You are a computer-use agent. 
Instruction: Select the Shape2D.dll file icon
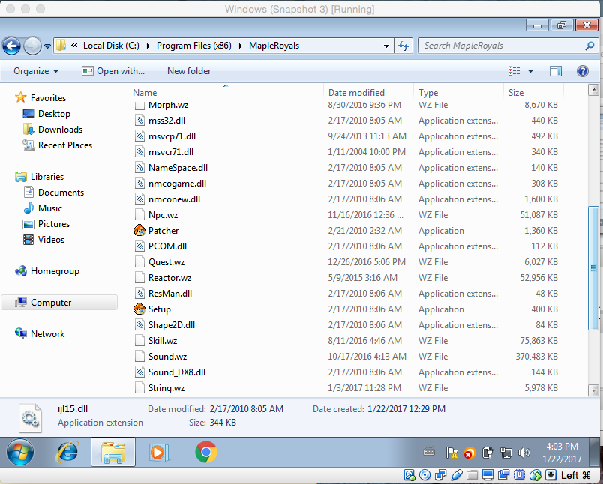pos(139,325)
